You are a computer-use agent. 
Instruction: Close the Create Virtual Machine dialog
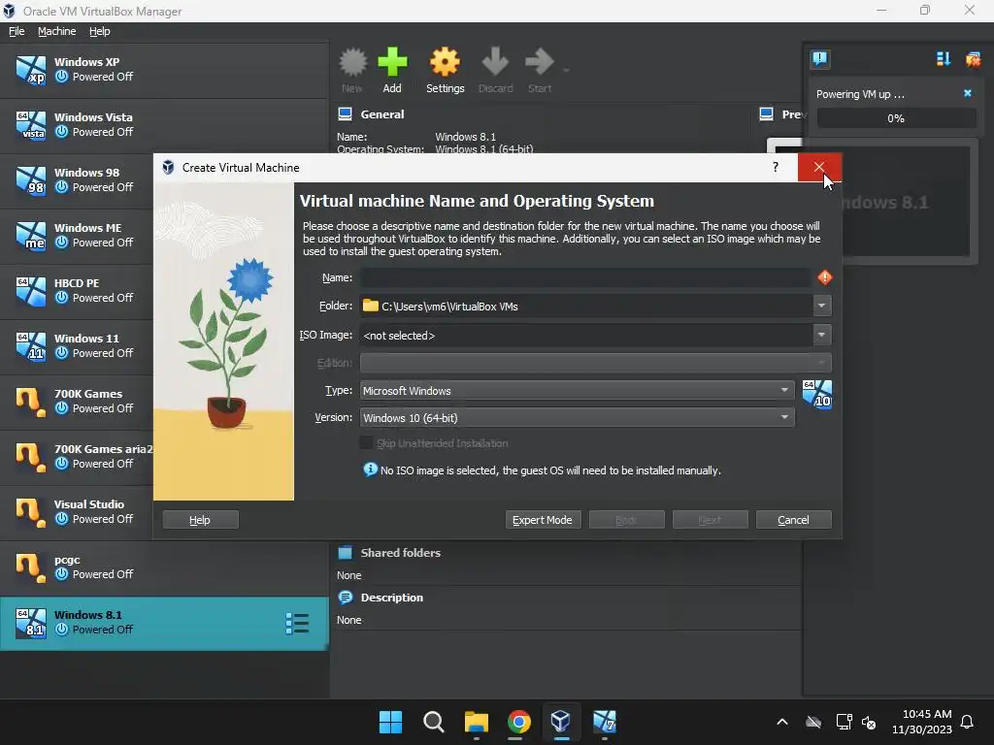click(819, 167)
